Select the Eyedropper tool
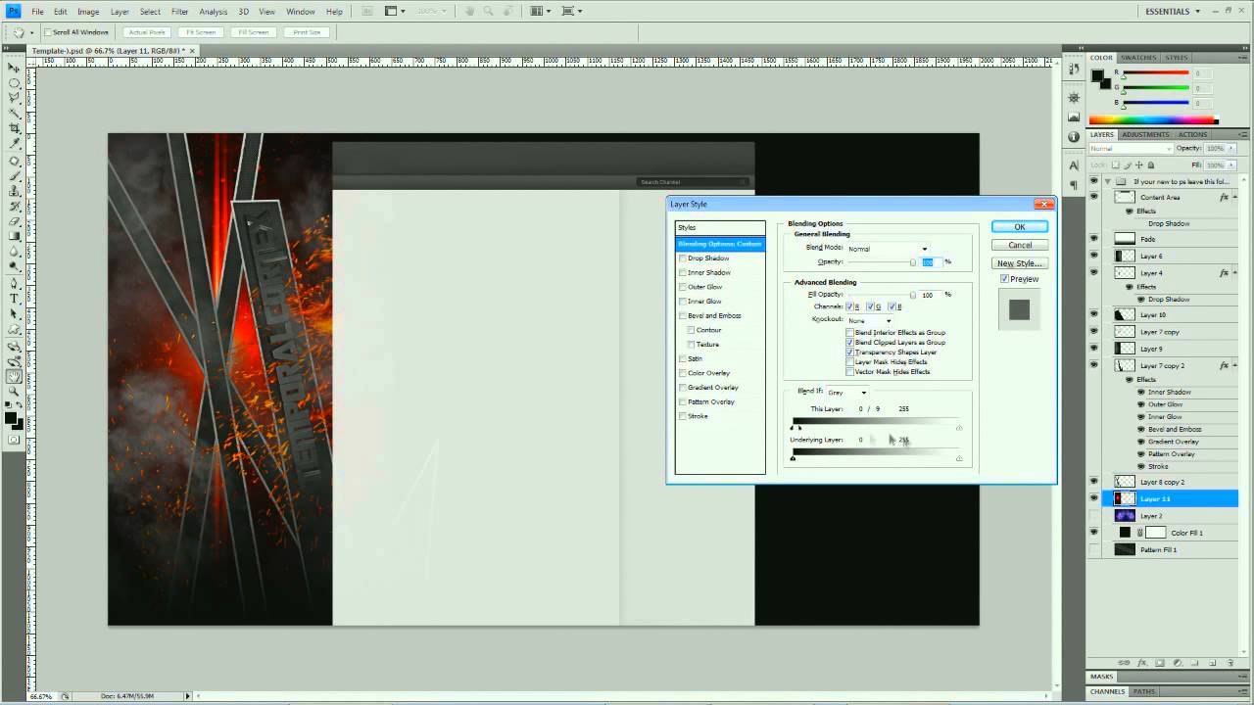 15,144
